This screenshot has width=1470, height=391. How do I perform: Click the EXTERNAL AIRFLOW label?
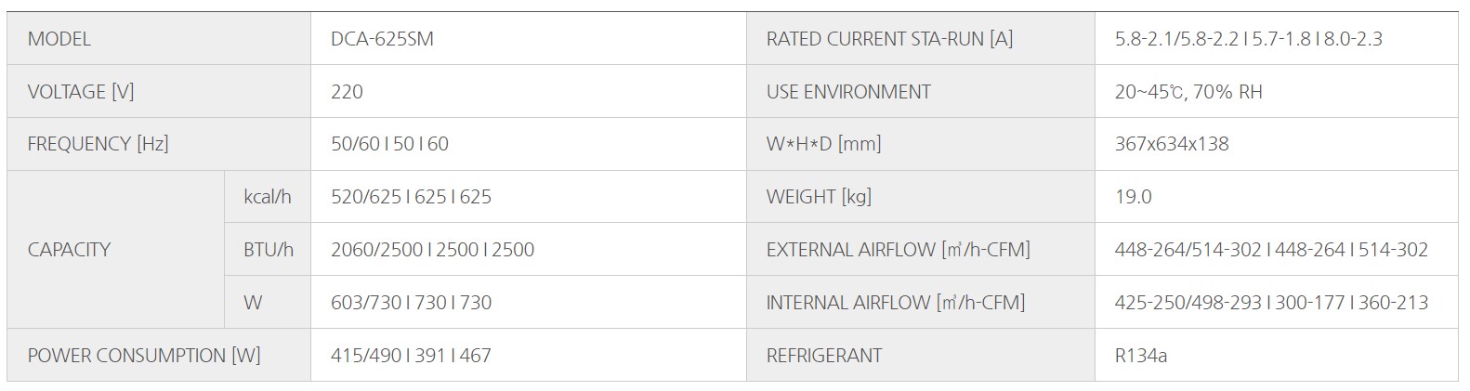pos(898,250)
